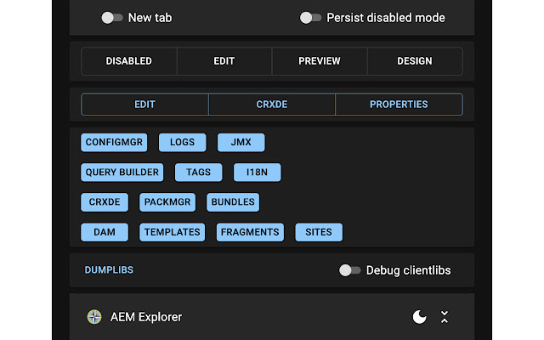Enable the New tab switch
544x340 pixels.
tap(111, 18)
